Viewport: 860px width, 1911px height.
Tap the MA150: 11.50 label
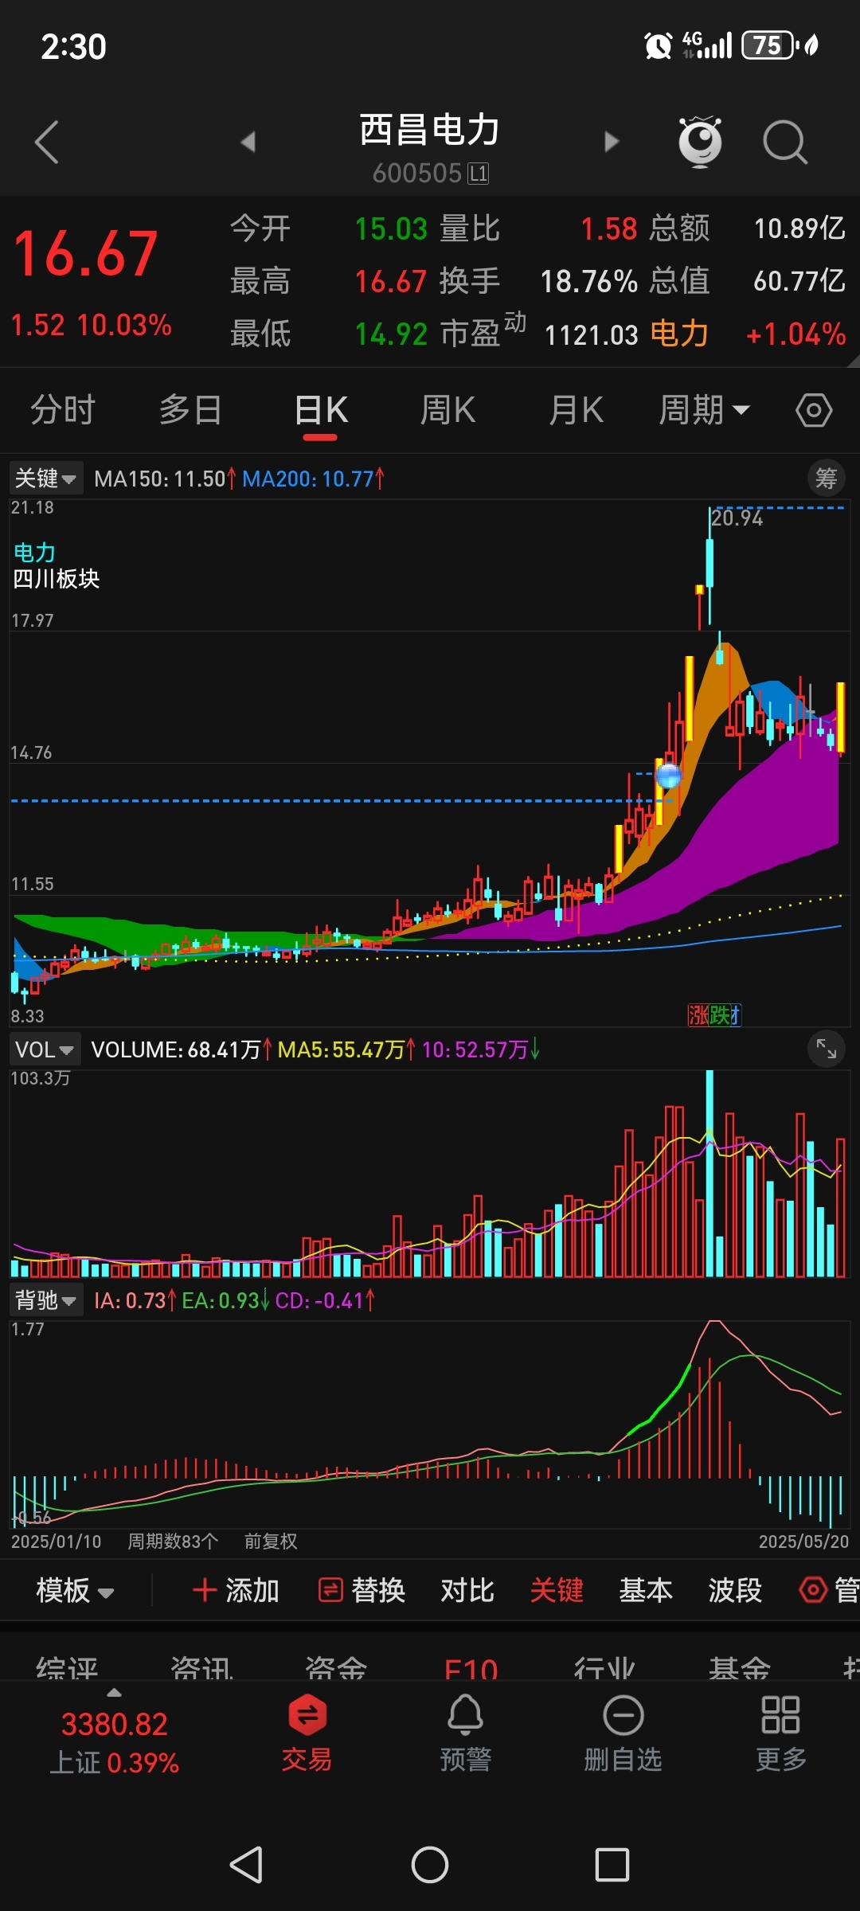click(165, 479)
